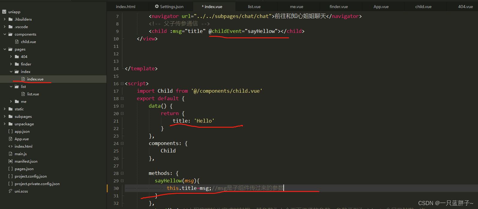
Task: Click the index.vue file icon in tree
Action: point(23,79)
